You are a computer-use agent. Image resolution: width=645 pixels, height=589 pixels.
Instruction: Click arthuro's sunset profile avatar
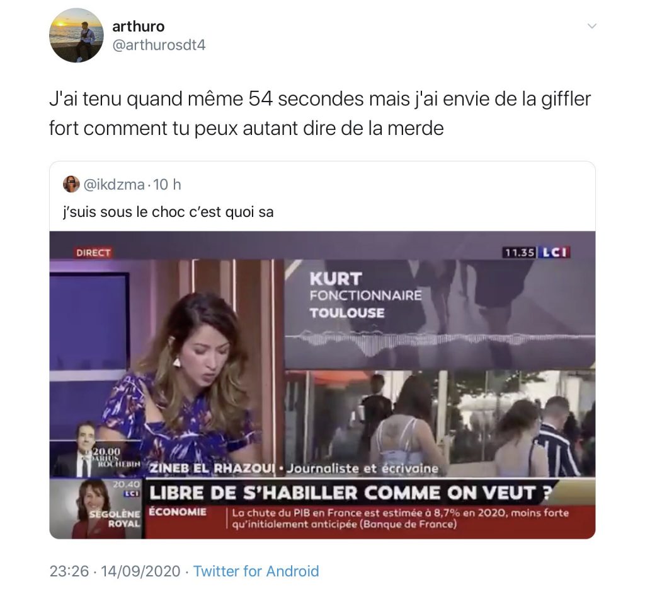[x=76, y=35]
